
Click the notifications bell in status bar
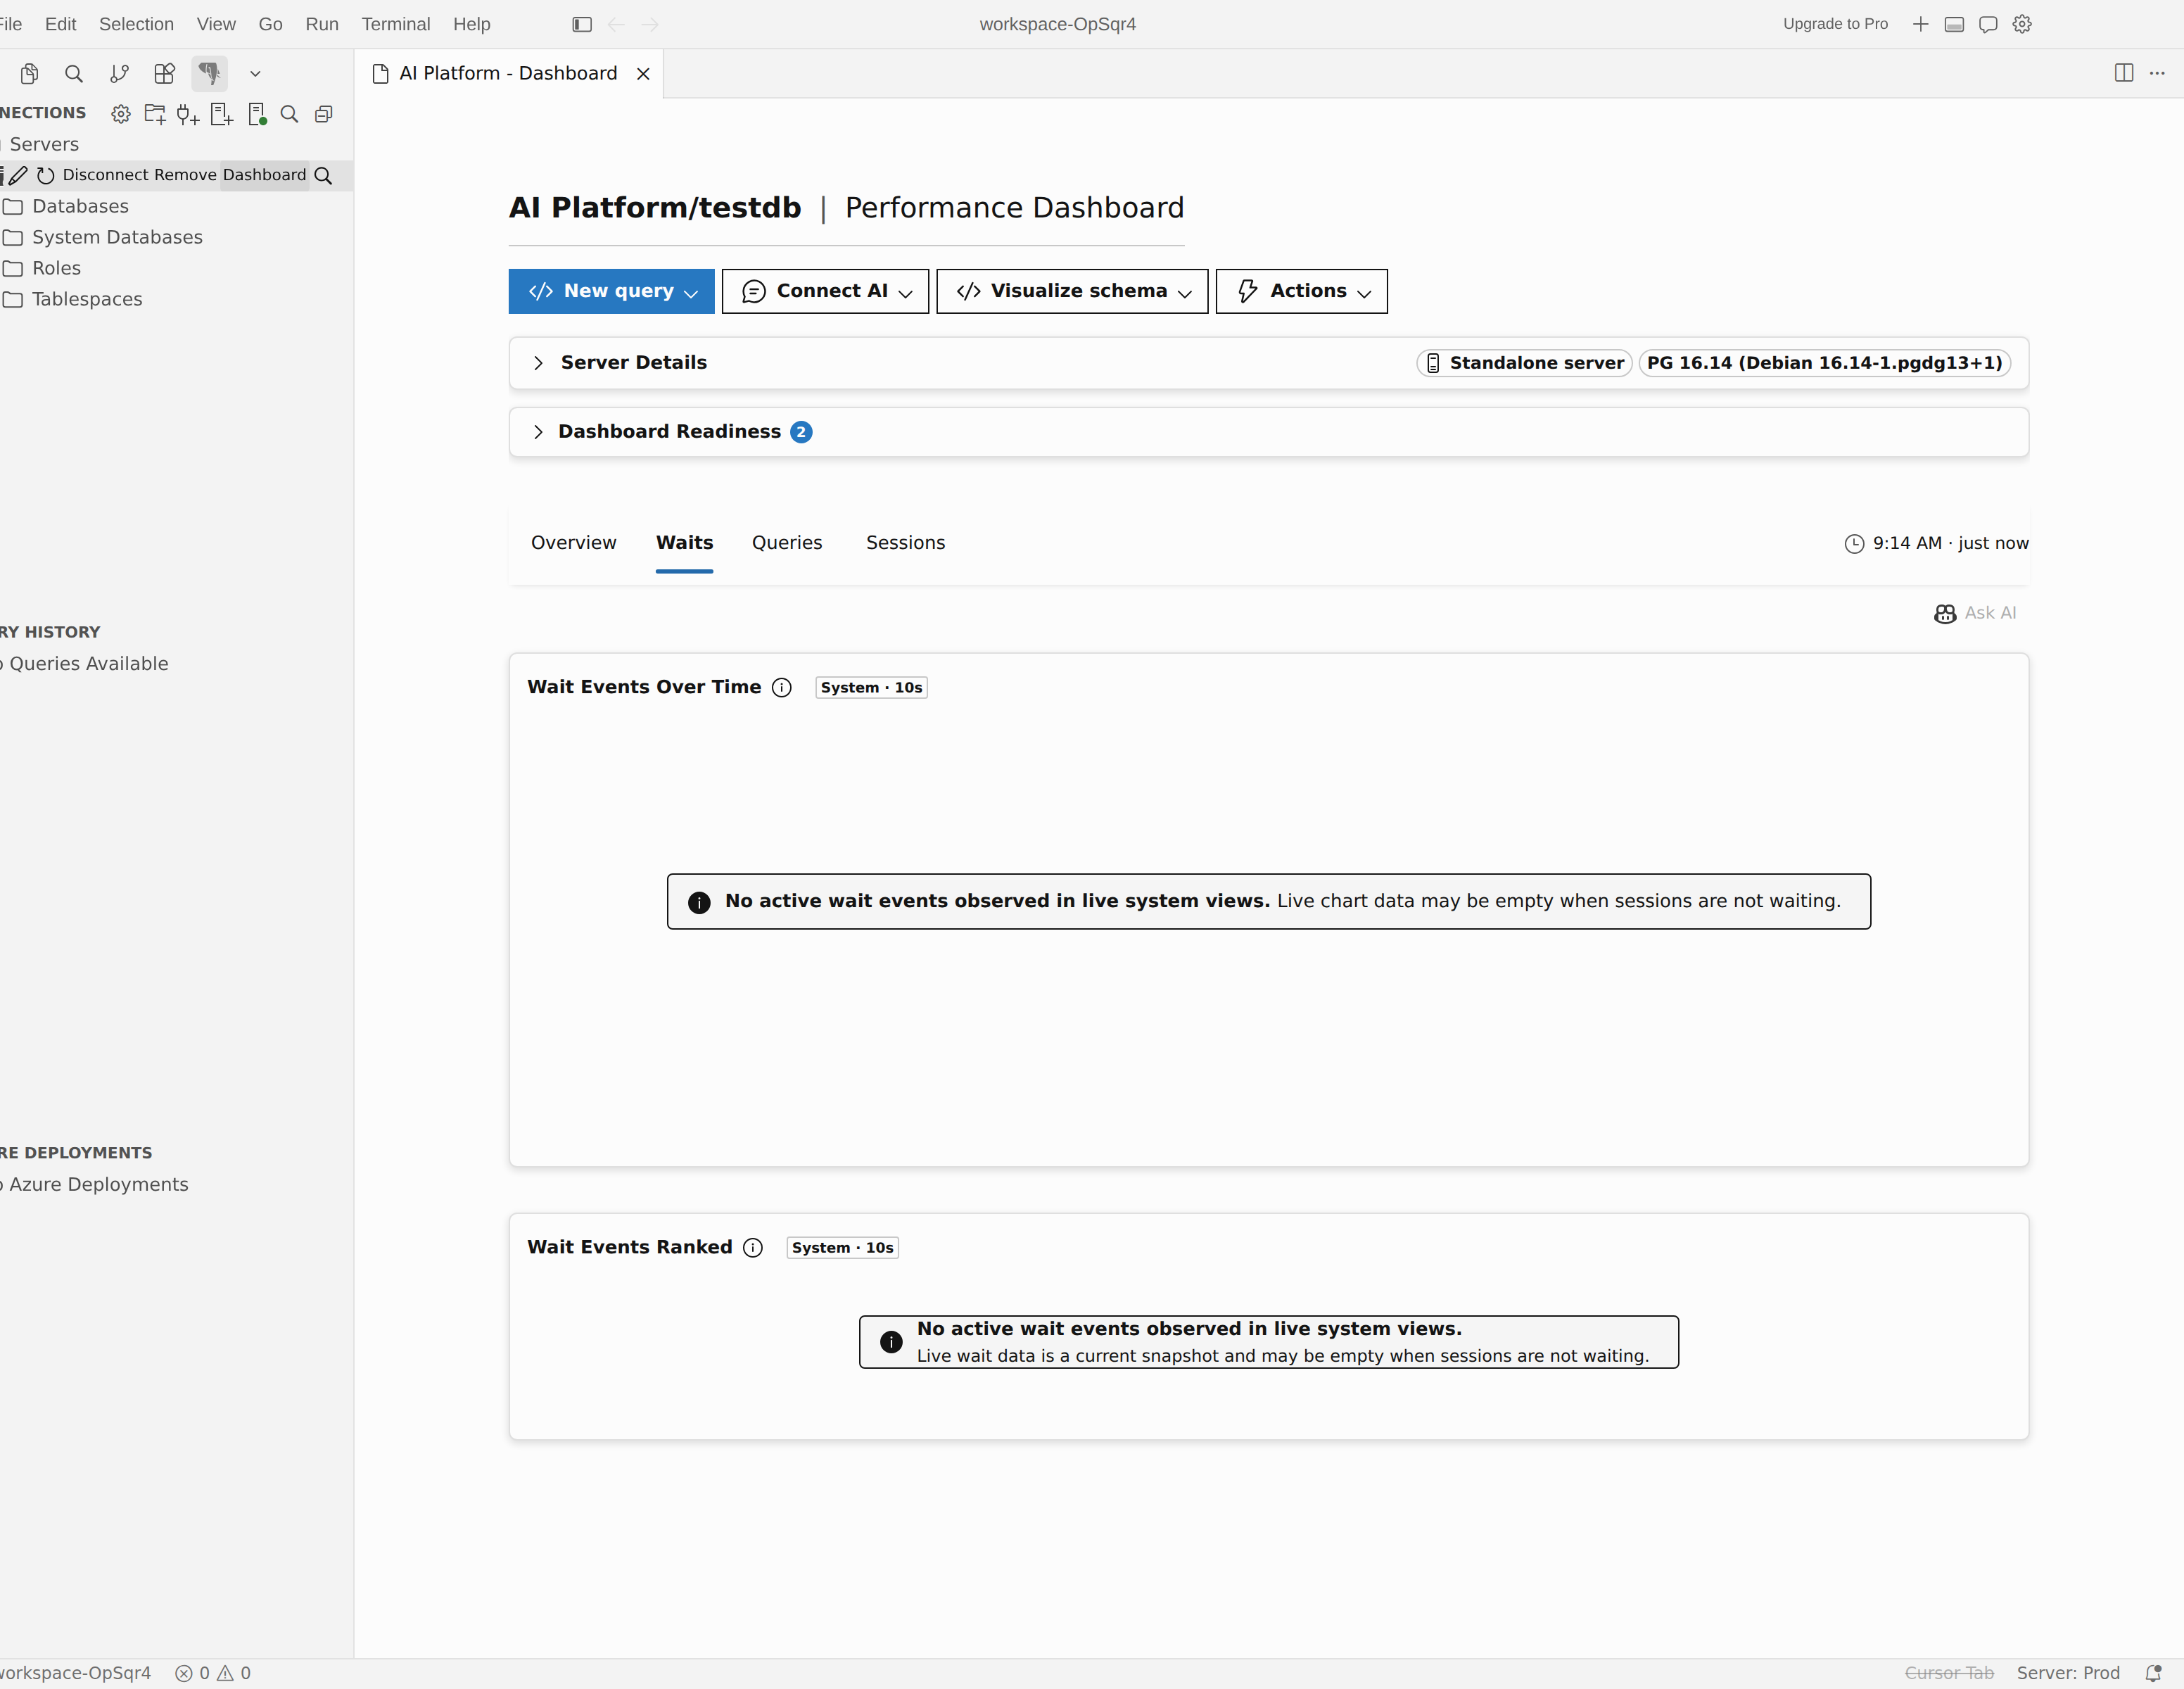tap(2154, 1673)
